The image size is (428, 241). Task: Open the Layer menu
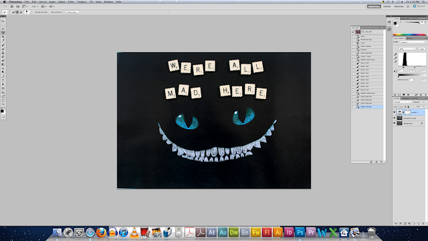coord(52,2)
